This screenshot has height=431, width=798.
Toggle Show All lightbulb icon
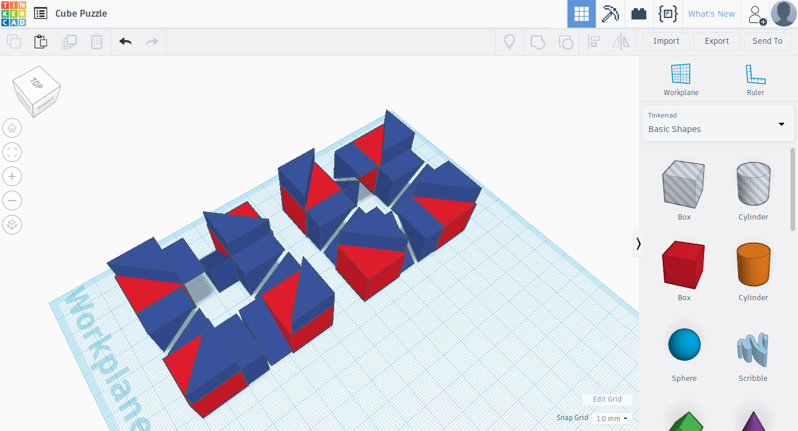click(x=509, y=41)
